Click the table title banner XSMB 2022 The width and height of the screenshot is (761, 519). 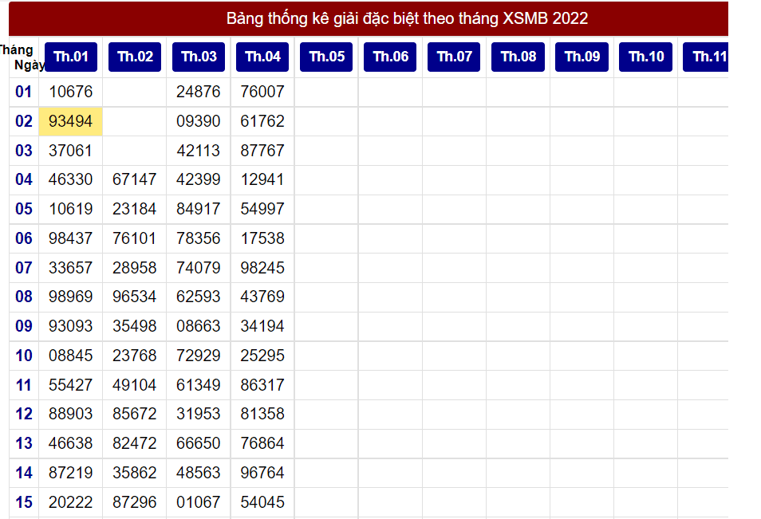(407, 18)
